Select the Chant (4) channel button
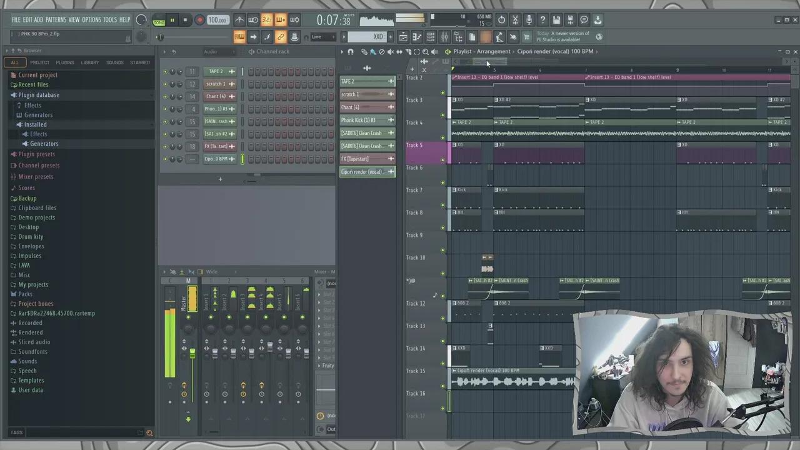 [x=216, y=96]
